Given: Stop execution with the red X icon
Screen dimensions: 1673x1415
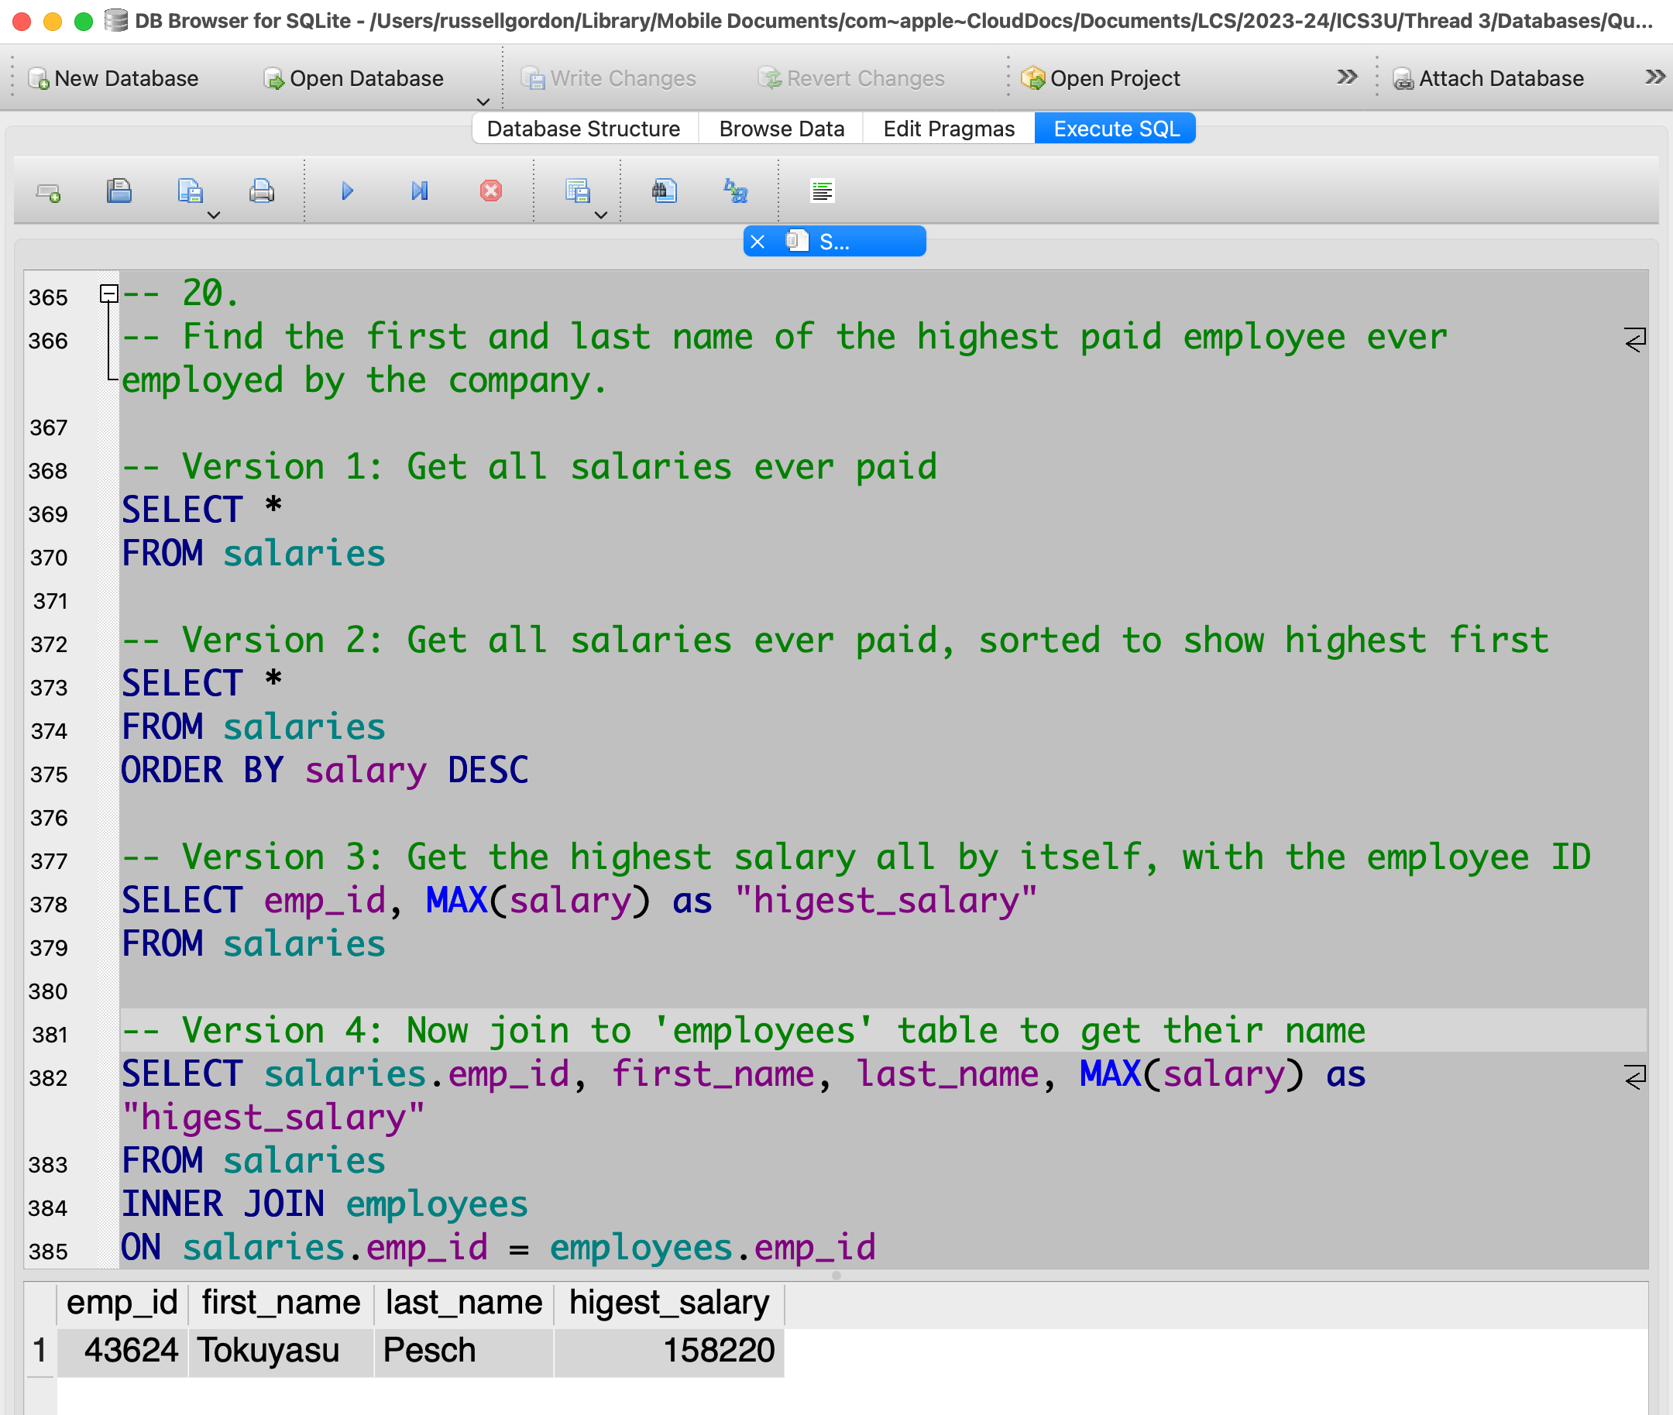Looking at the screenshot, I should coord(491,191).
